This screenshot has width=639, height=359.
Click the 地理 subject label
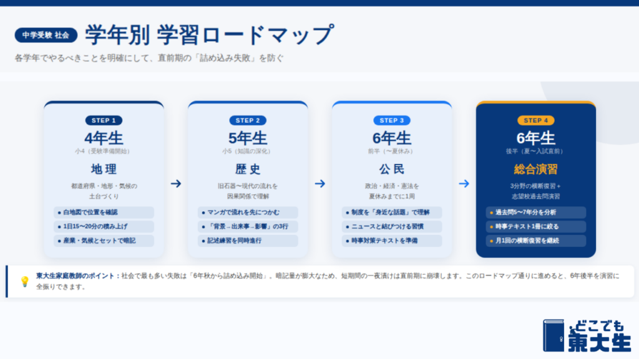(104, 169)
